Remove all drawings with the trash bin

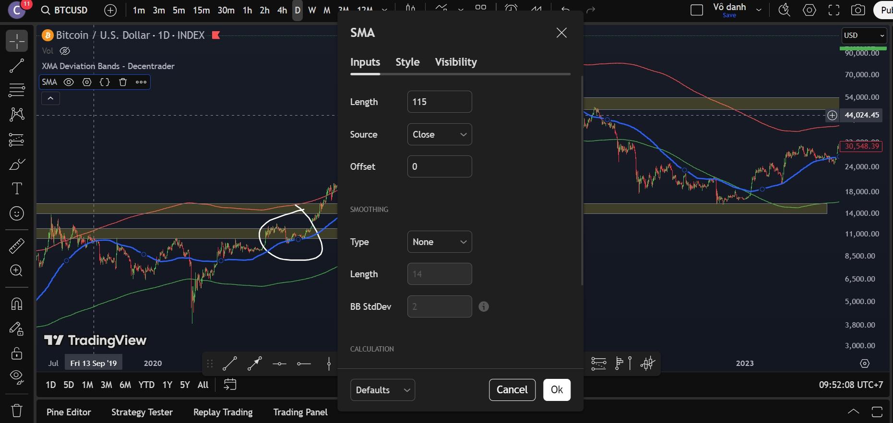click(x=17, y=411)
